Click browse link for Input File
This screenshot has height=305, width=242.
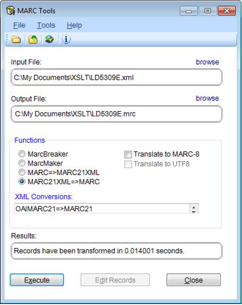click(x=208, y=62)
